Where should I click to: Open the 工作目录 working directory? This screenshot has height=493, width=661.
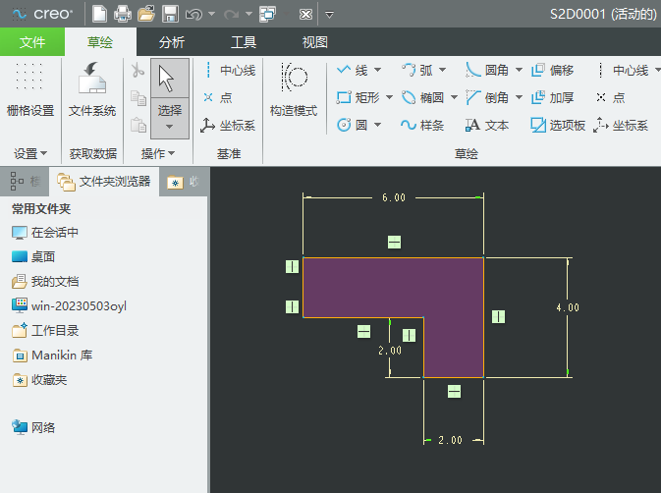pos(45,331)
